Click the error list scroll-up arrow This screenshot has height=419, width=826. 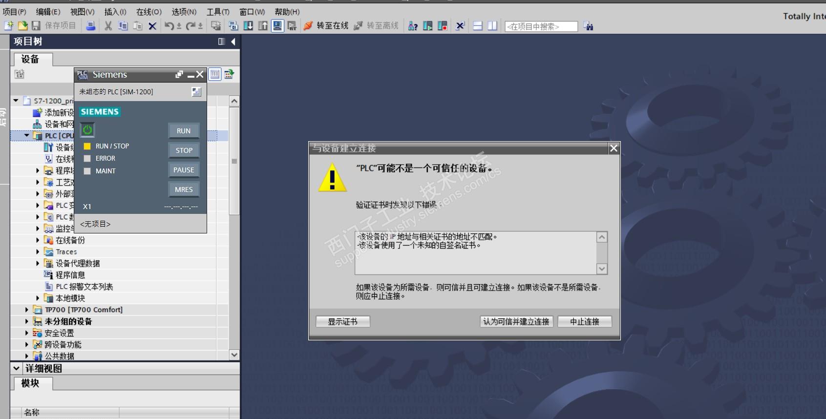pyautogui.click(x=602, y=237)
